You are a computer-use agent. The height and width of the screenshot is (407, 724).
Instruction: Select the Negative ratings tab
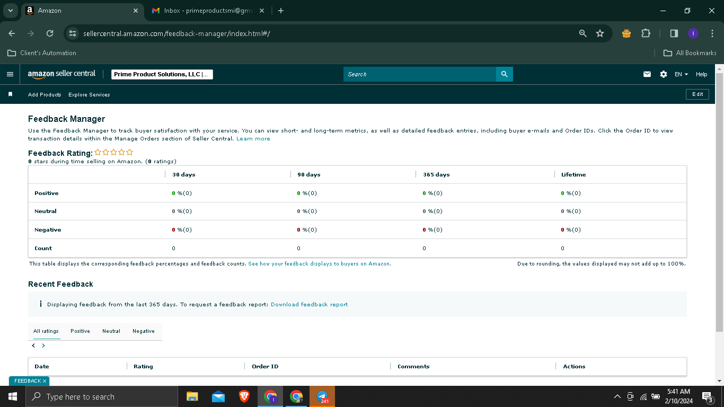coord(144,331)
